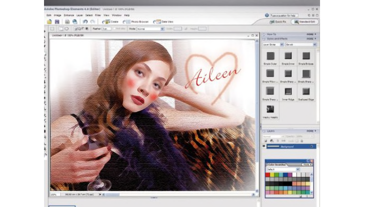The image size is (369, 207).
Task: Open the Help menu
Action: coord(127,15)
